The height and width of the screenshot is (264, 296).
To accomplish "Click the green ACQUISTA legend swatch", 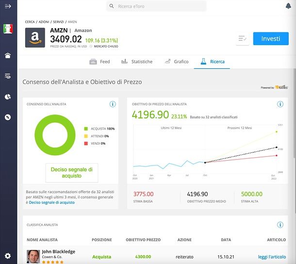I will click(86, 129).
